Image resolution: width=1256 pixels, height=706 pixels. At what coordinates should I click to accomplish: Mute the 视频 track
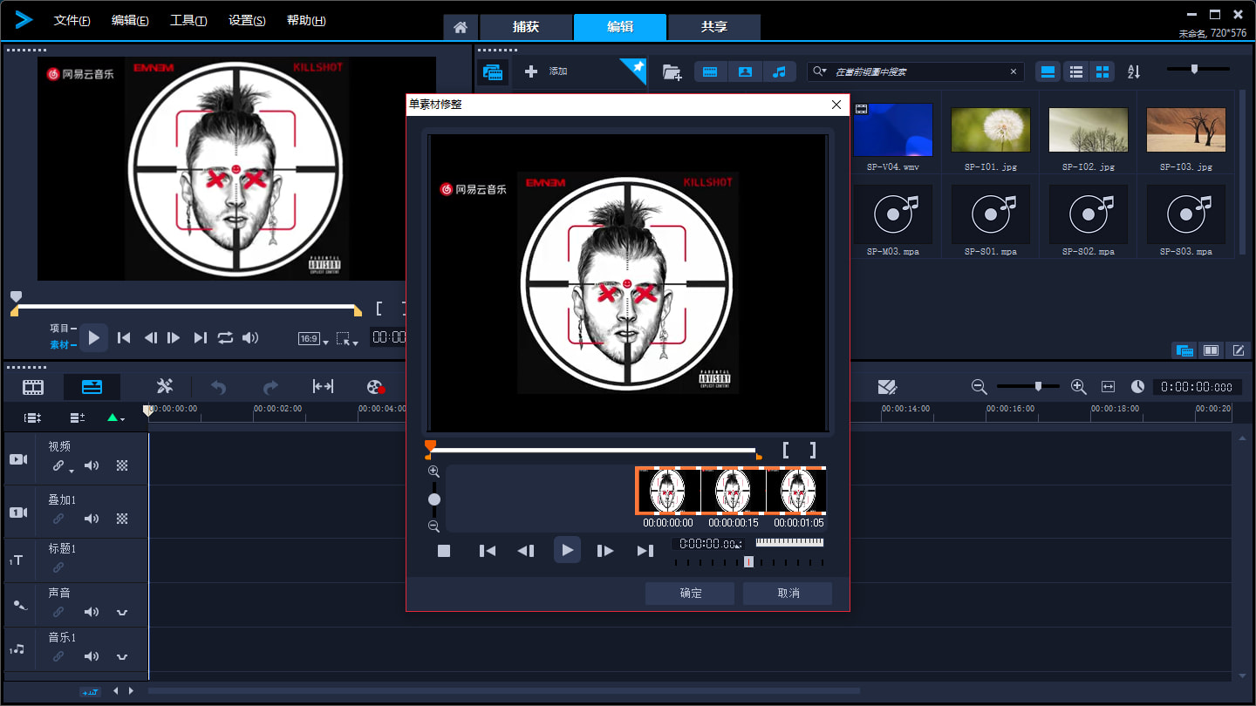(x=91, y=466)
